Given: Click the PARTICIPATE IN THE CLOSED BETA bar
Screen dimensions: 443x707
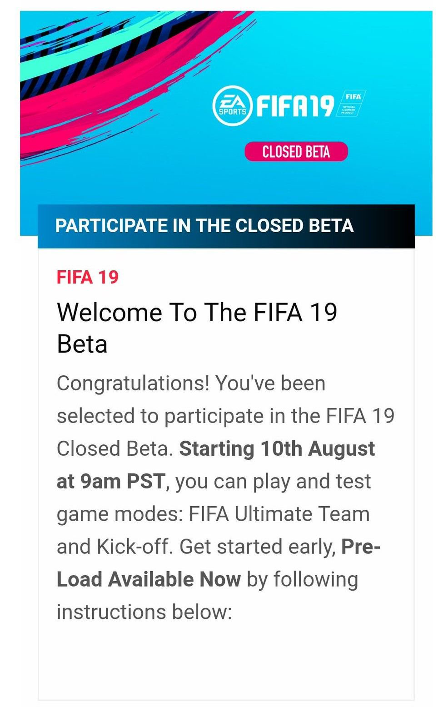Looking at the screenshot, I should [x=226, y=226].
